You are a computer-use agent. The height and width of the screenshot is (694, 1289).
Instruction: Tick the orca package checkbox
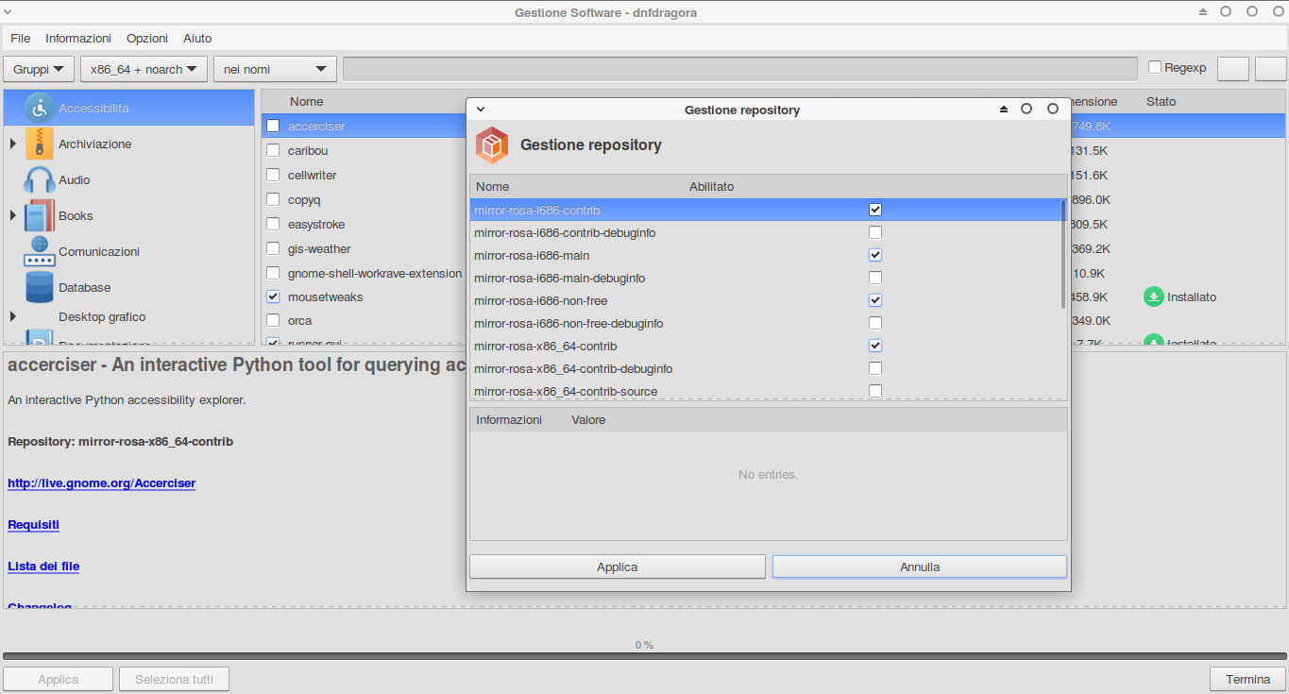(273, 320)
